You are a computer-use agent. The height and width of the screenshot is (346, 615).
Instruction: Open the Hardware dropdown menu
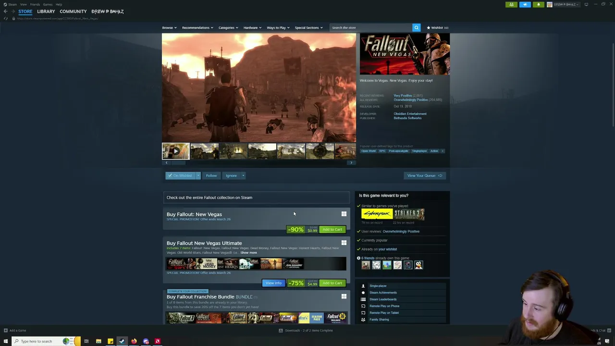tap(252, 27)
